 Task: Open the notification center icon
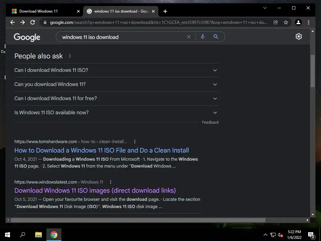(311, 235)
